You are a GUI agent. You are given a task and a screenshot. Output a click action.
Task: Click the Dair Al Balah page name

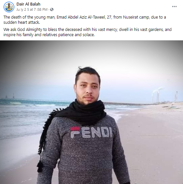pos(28,4)
